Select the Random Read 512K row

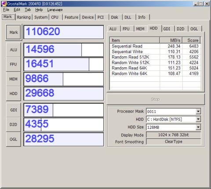[x=155, y=57]
